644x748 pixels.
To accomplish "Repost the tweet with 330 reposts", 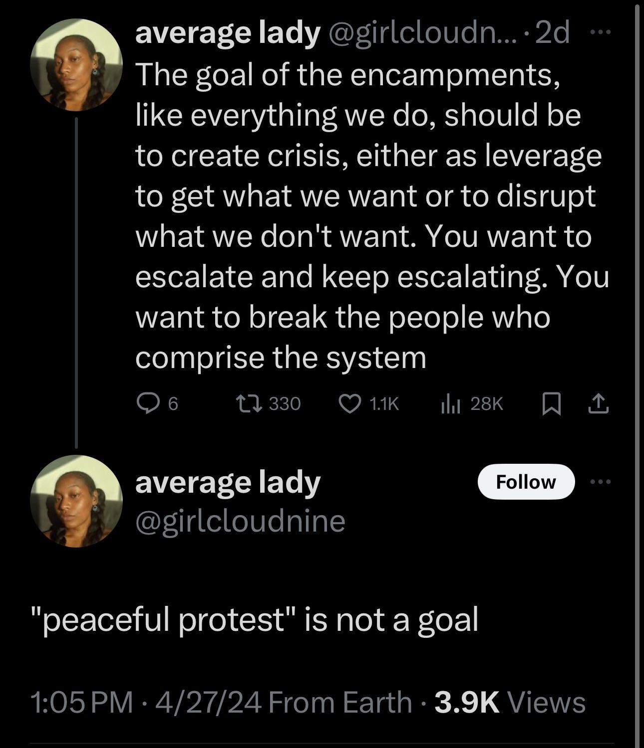I will click(248, 404).
